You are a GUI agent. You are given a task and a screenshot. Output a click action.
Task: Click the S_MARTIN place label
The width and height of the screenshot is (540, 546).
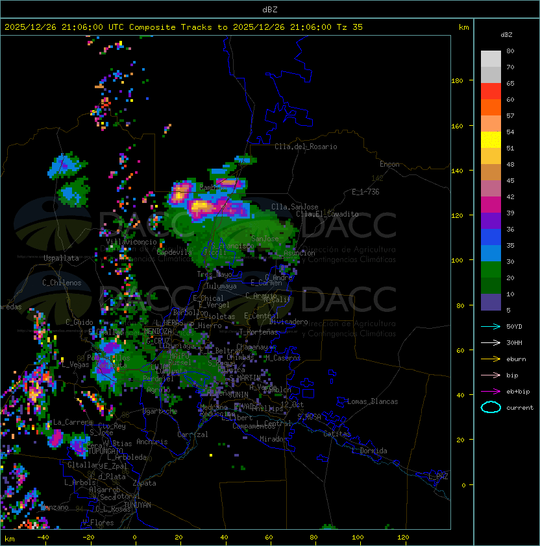click(245, 378)
